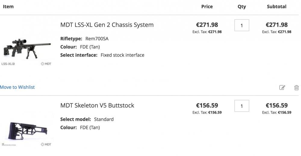Click the Price column header
This screenshot has width=301, height=156.
point(207,6)
